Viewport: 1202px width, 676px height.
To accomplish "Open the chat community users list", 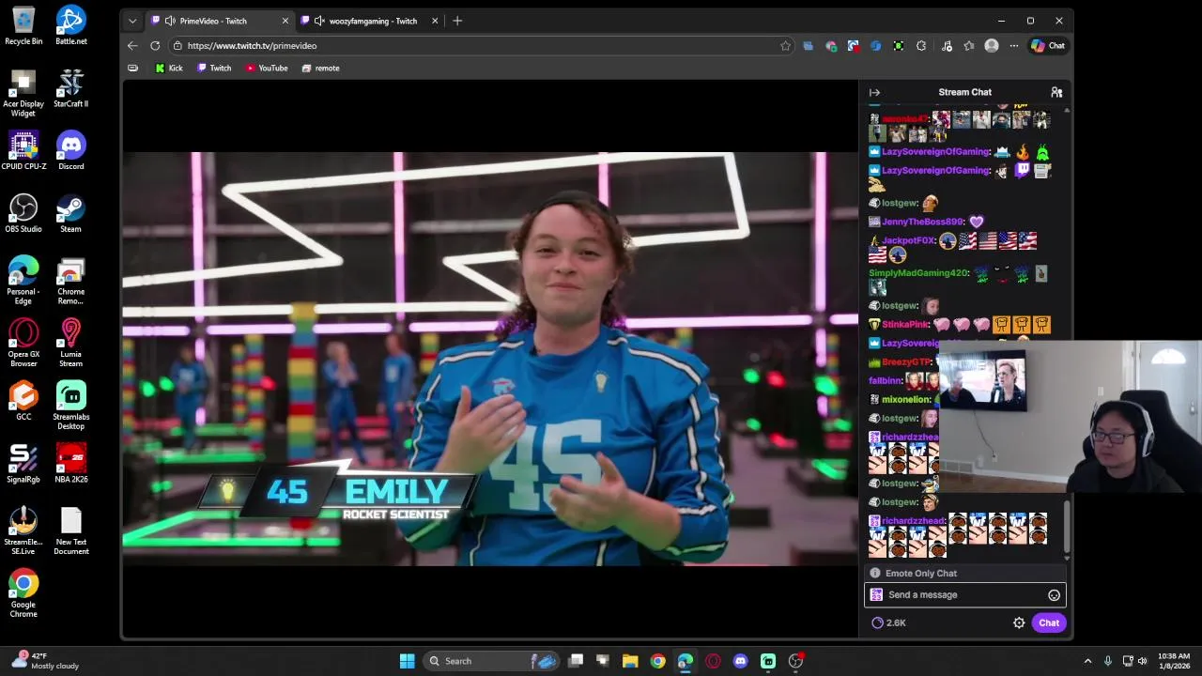I will pos(1056,92).
